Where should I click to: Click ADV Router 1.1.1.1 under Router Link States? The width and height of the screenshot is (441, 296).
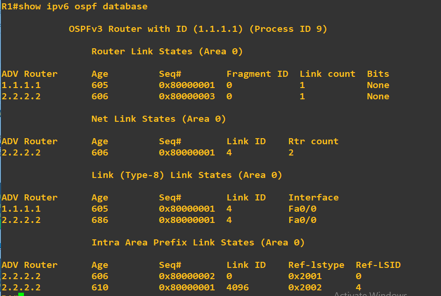[21, 85]
